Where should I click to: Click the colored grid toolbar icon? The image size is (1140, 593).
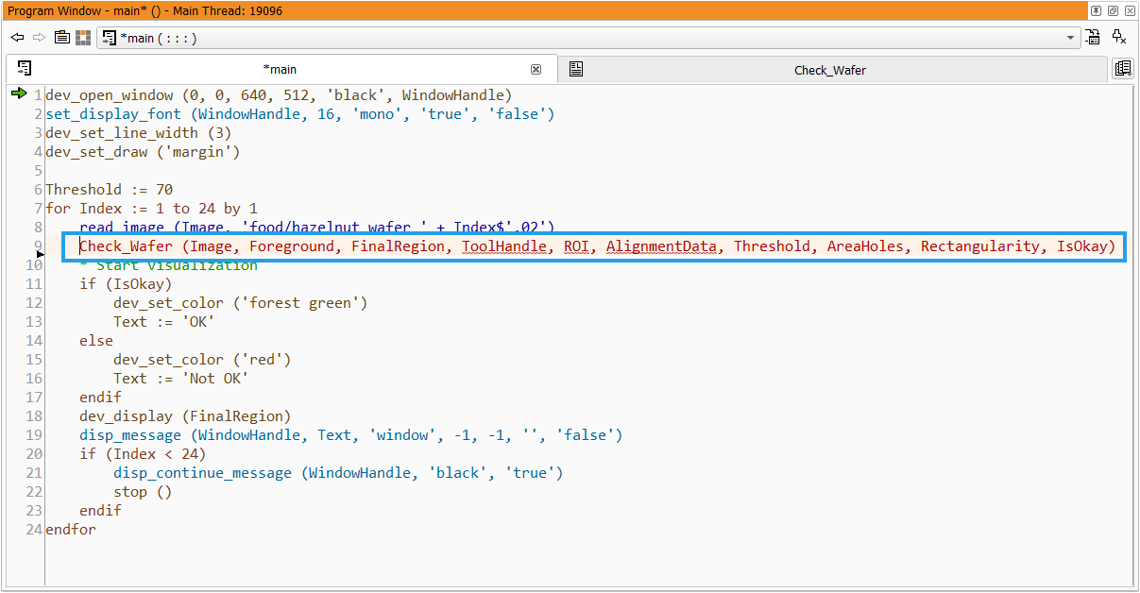coord(83,38)
